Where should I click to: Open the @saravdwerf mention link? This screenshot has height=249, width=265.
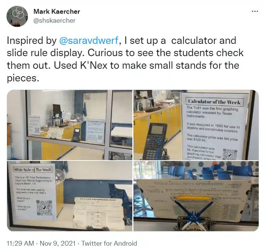point(89,41)
